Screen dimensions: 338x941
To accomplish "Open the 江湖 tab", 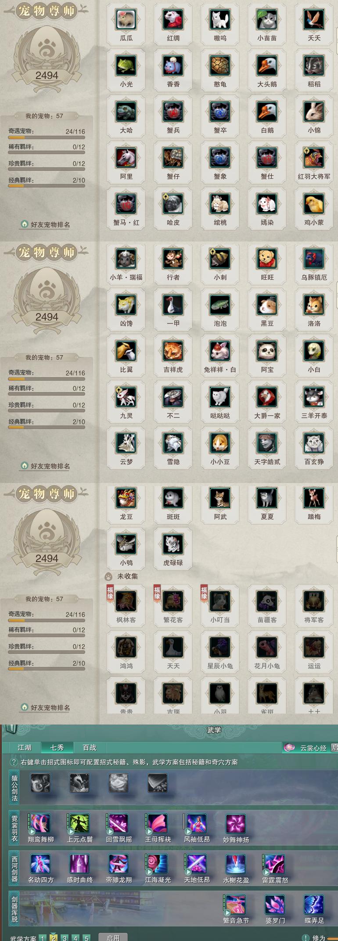I will coord(25,747).
